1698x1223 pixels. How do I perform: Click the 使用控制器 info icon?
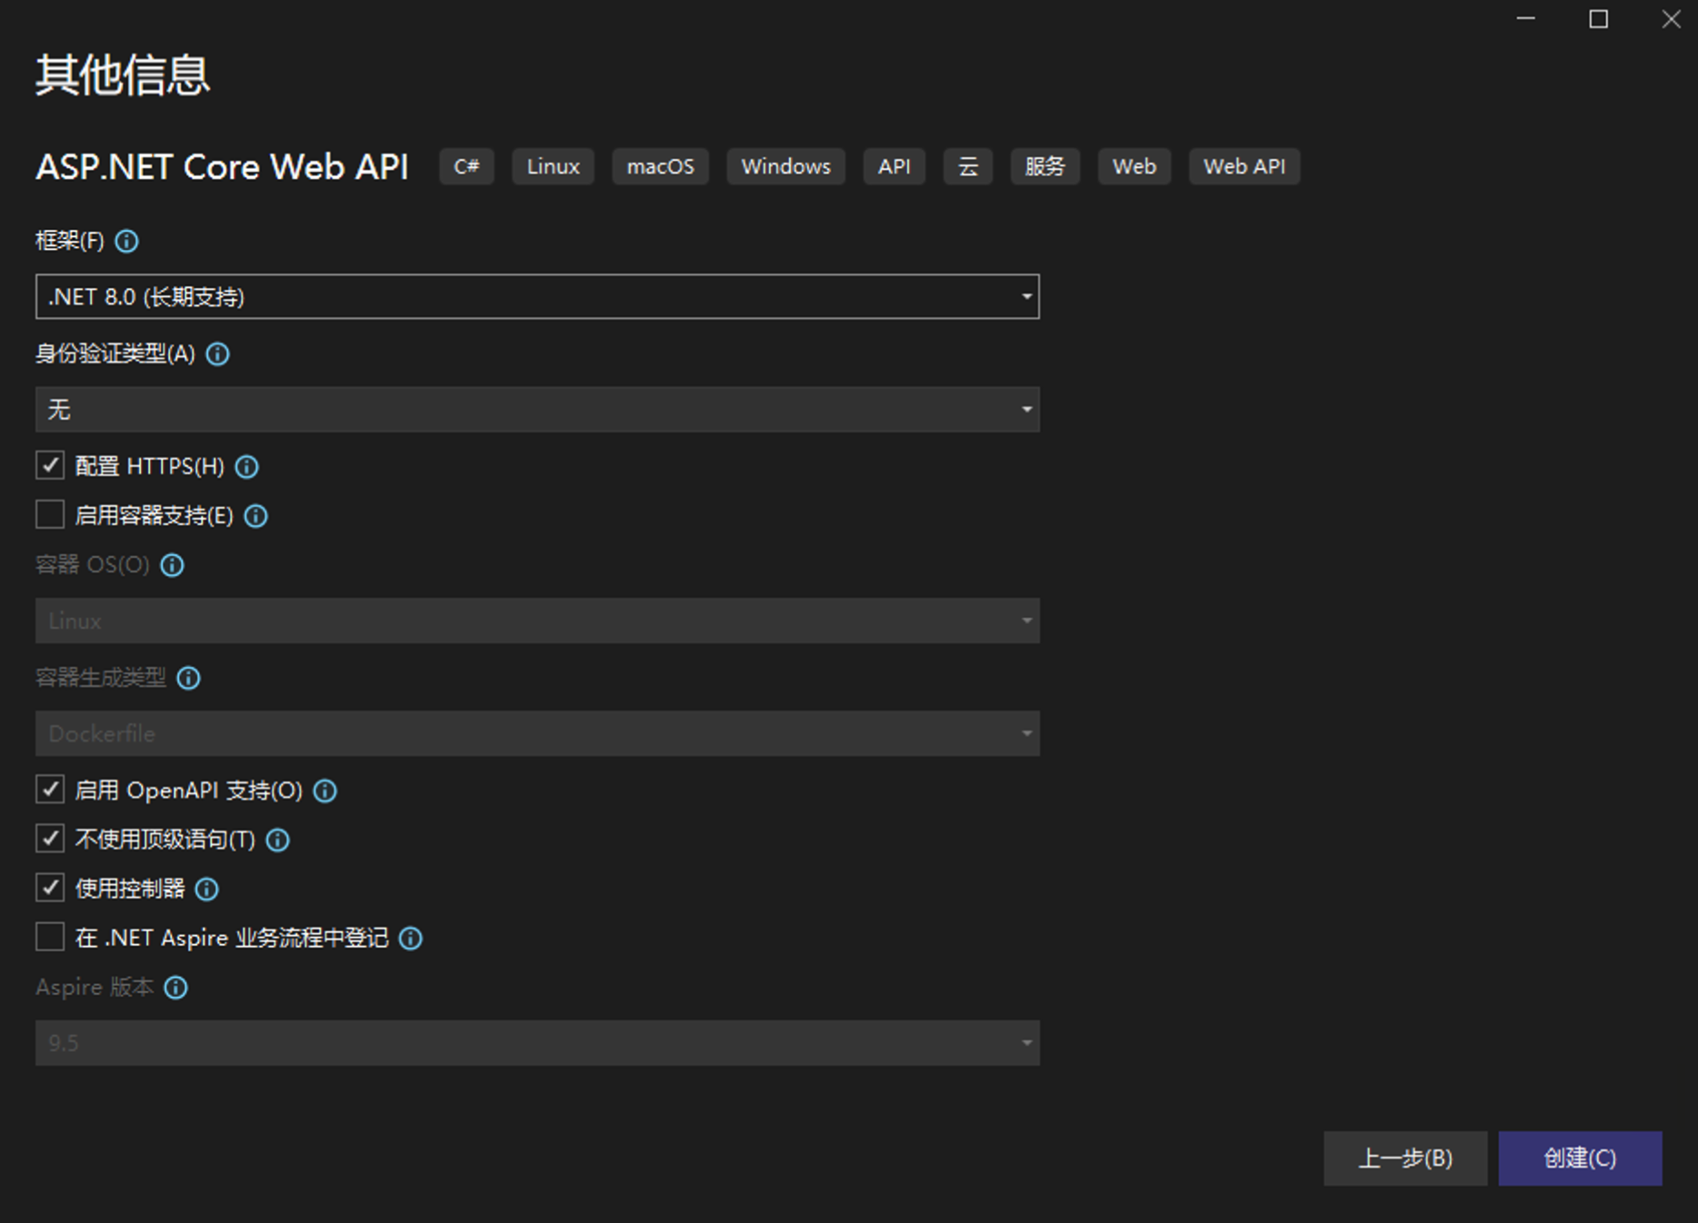pos(207,889)
